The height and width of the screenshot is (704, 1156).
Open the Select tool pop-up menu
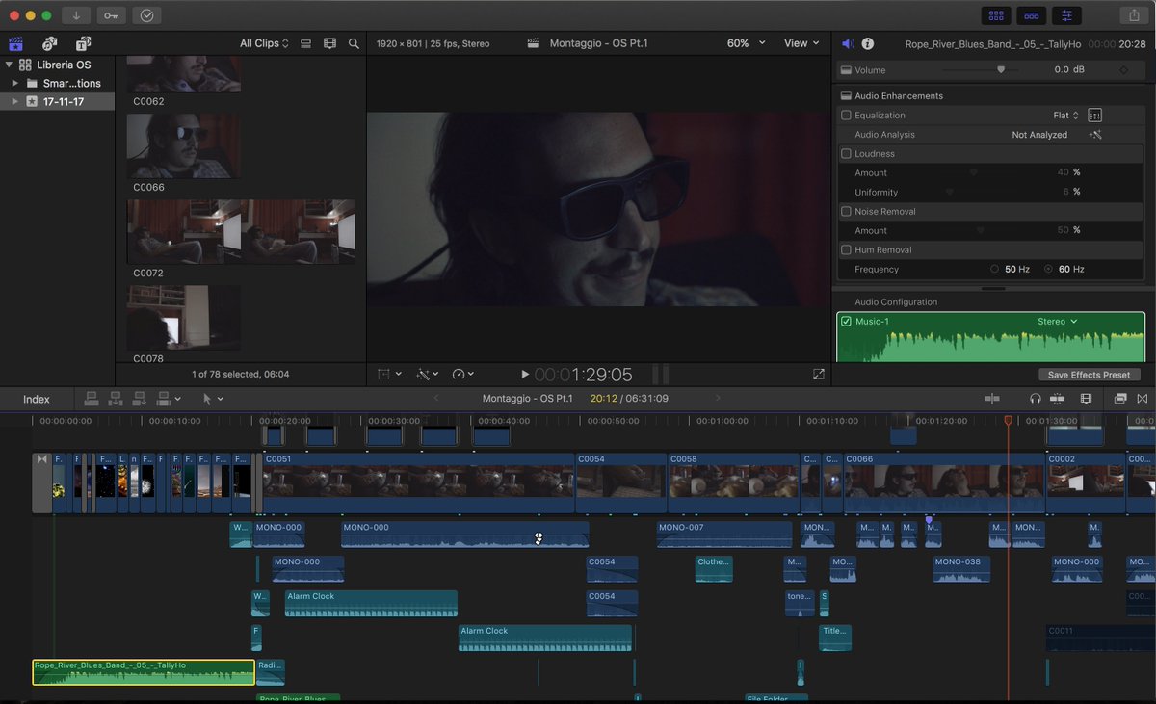pyautogui.click(x=212, y=399)
